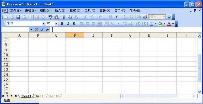This screenshot has width=203, height=104.
Task: Expand the Borders style arrow
Action: pos(156,24)
